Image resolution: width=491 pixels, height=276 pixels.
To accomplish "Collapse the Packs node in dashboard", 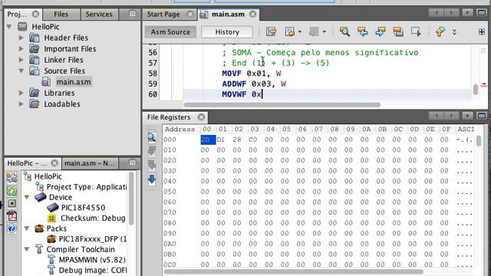I will coord(27,228).
